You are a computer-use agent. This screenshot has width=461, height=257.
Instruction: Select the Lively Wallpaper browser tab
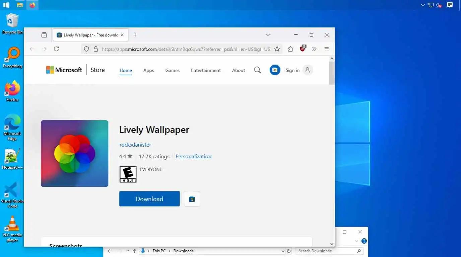click(x=90, y=35)
